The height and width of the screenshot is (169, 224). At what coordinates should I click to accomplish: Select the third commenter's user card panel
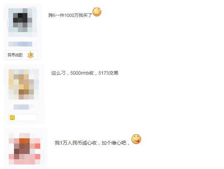[26, 148]
